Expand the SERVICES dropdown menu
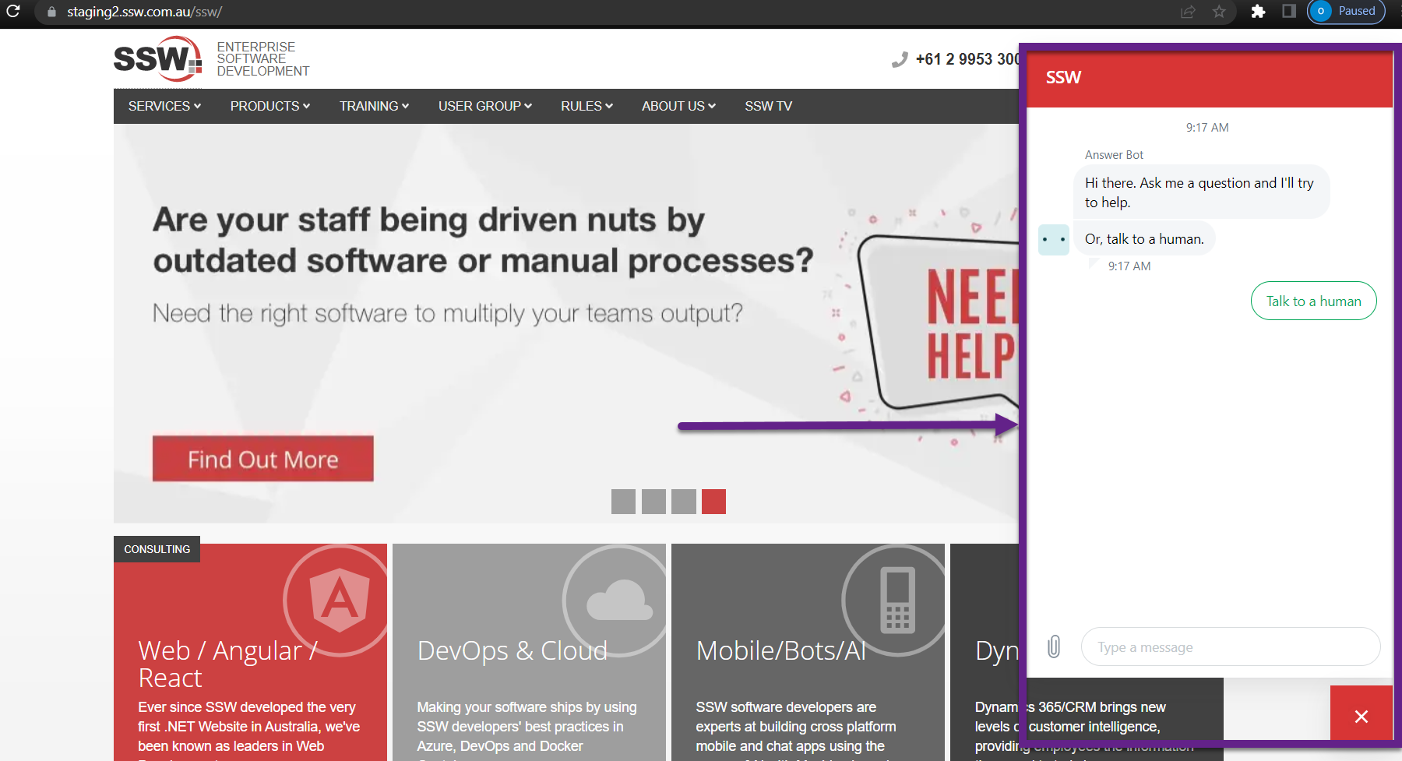Image resolution: width=1402 pixels, height=761 pixels. coord(163,106)
